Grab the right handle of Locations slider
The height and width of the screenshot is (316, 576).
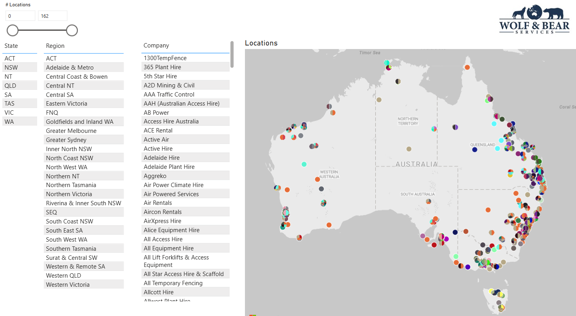[72, 30]
